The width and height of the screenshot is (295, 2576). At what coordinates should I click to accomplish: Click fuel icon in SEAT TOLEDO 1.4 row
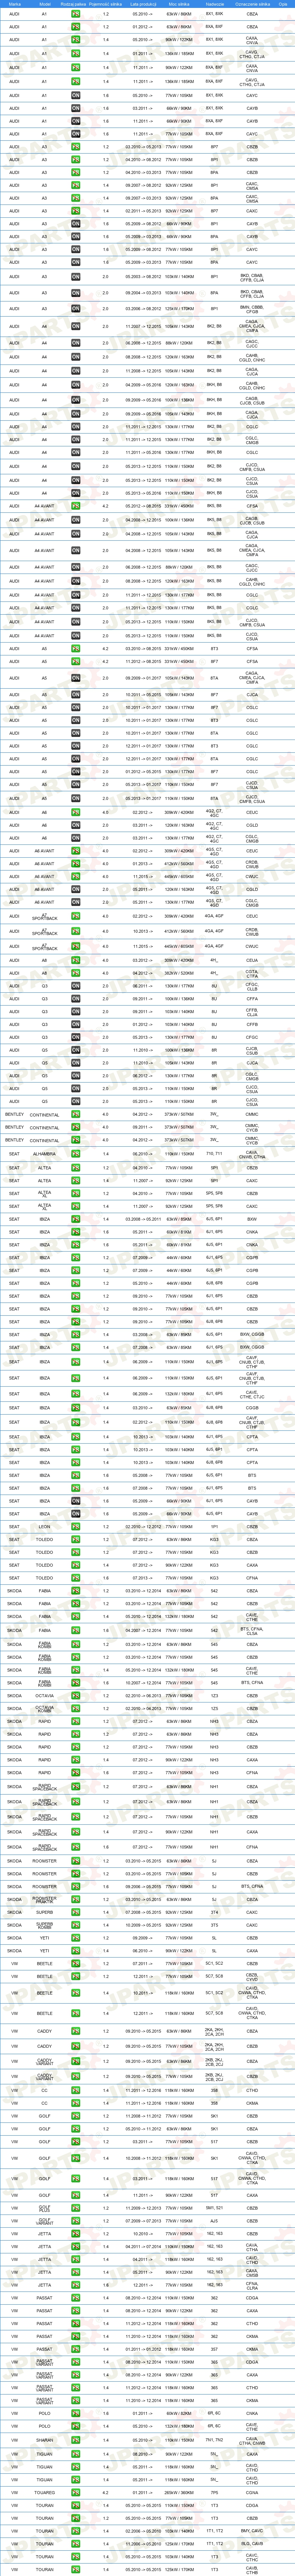pyautogui.click(x=76, y=1565)
